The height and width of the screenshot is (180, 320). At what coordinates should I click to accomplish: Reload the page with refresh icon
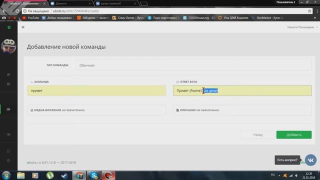click(x=17, y=11)
